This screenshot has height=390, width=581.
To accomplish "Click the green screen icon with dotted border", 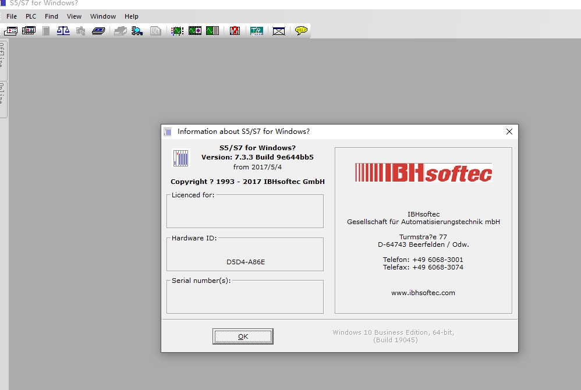I will coord(177,31).
